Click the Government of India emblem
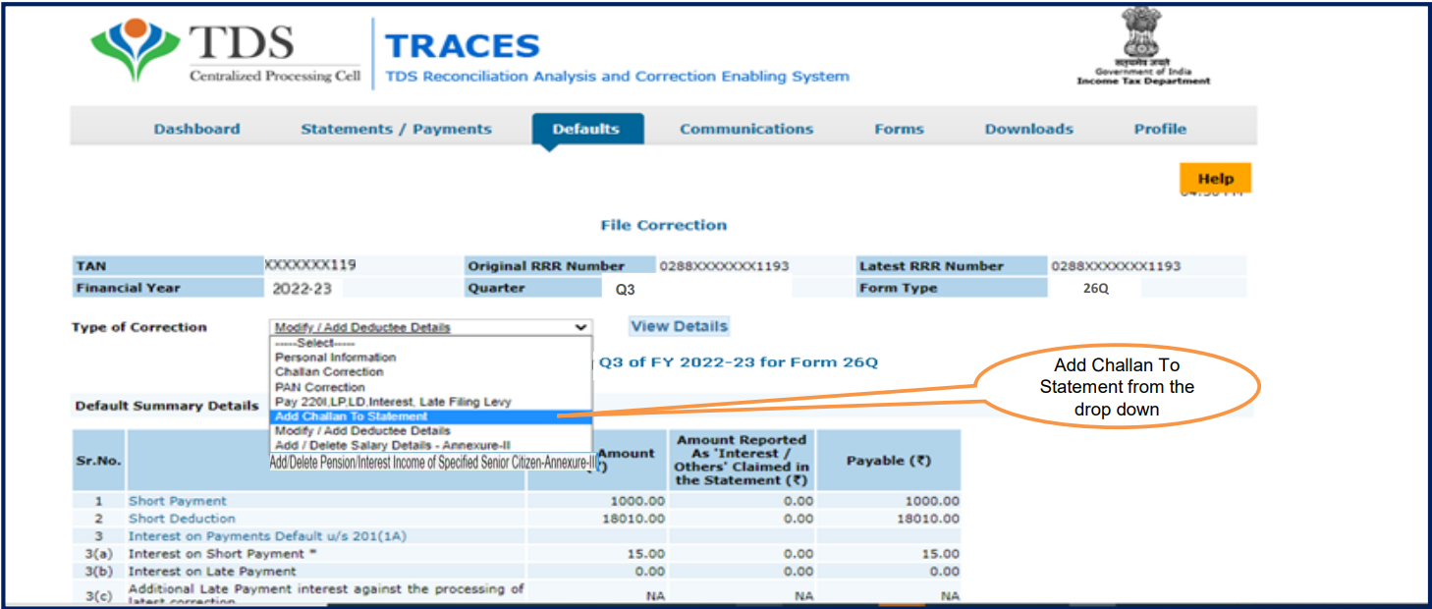The height and width of the screenshot is (609, 1432). click(1143, 46)
